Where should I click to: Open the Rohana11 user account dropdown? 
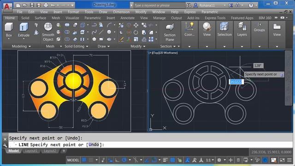tap(224, 6)
